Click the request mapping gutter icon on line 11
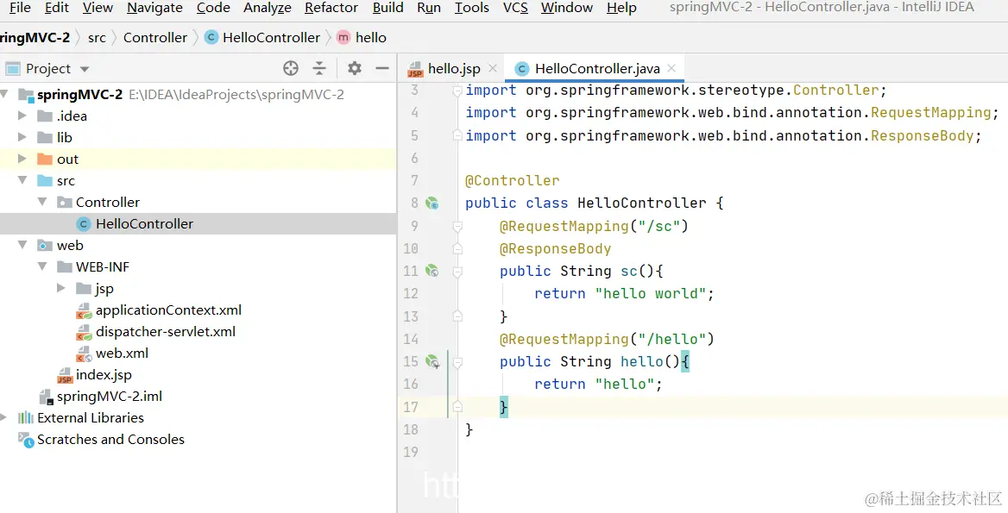Viewport: 1008px width, 513px height. [x=432, y=271]
